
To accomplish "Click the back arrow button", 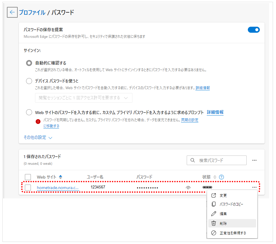I will [x=12, y=12].
